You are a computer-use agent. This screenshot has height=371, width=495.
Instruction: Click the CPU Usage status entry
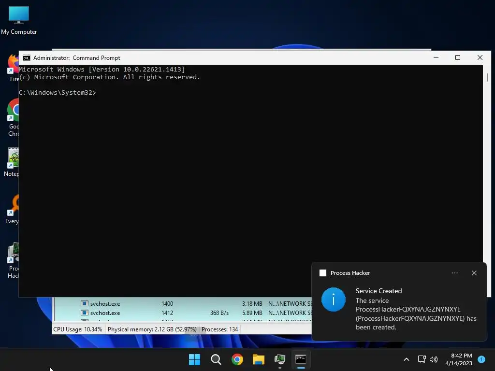click(x=78, y=329)
